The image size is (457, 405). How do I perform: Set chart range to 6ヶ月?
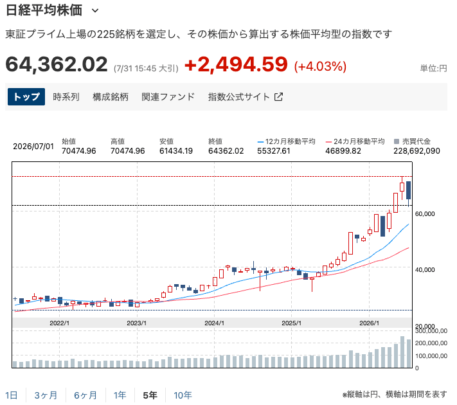(x=85, y=395)
